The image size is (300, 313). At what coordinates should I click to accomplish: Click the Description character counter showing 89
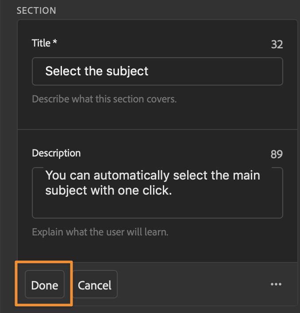[x=277, y=154]
